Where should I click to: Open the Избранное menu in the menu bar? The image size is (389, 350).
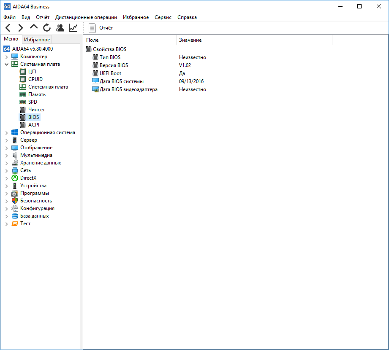coord(136,17)
